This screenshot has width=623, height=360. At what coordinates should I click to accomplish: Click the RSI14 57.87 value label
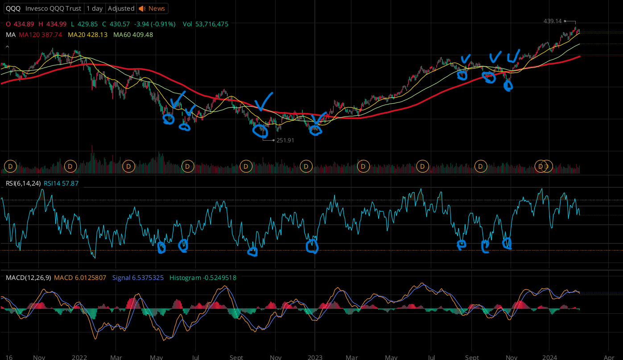[x=61, y=183]
